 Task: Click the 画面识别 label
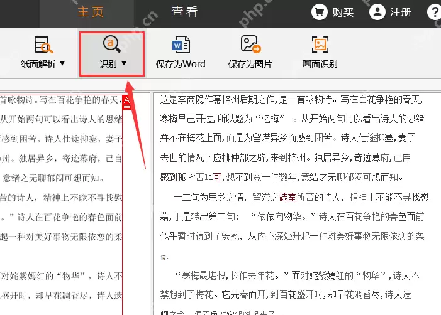point(320,64)
